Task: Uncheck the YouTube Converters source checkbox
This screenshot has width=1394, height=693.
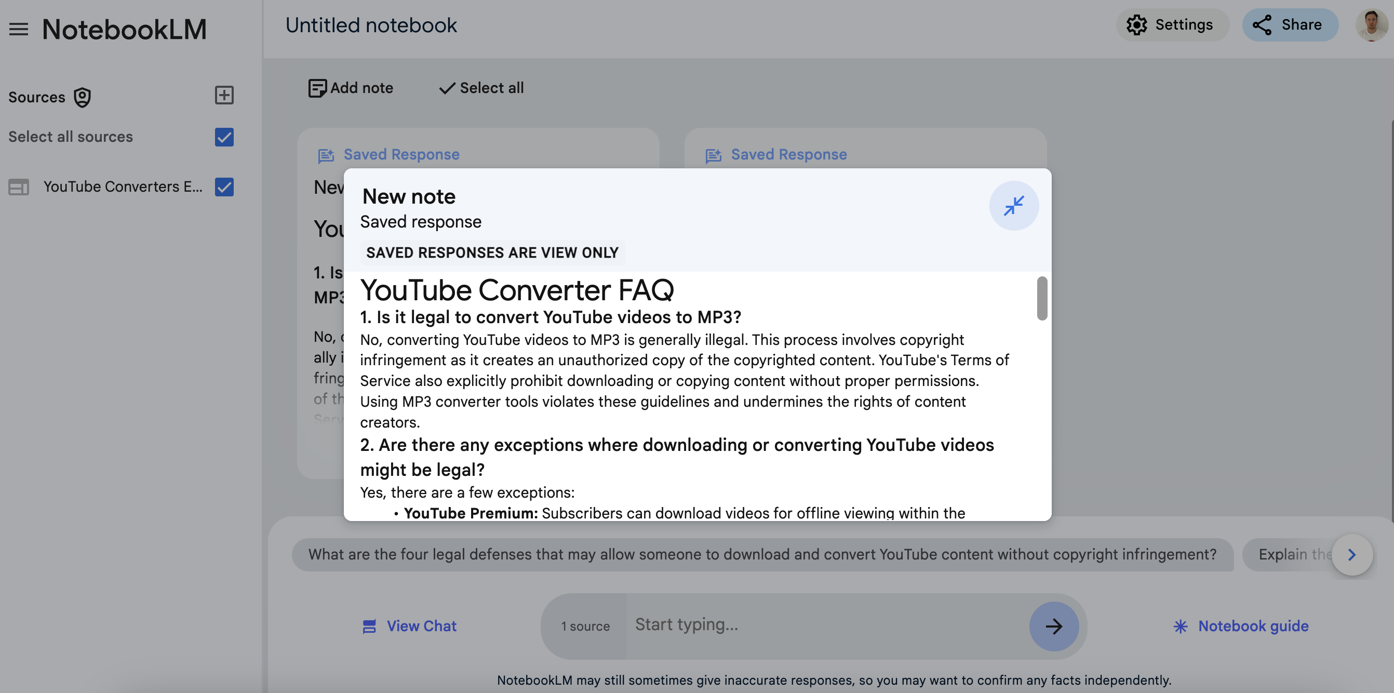Action: [224, 187]
